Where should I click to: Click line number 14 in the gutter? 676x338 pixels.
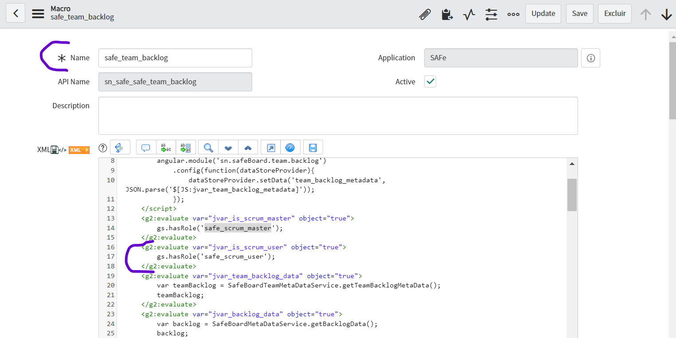tap(111, 228)
